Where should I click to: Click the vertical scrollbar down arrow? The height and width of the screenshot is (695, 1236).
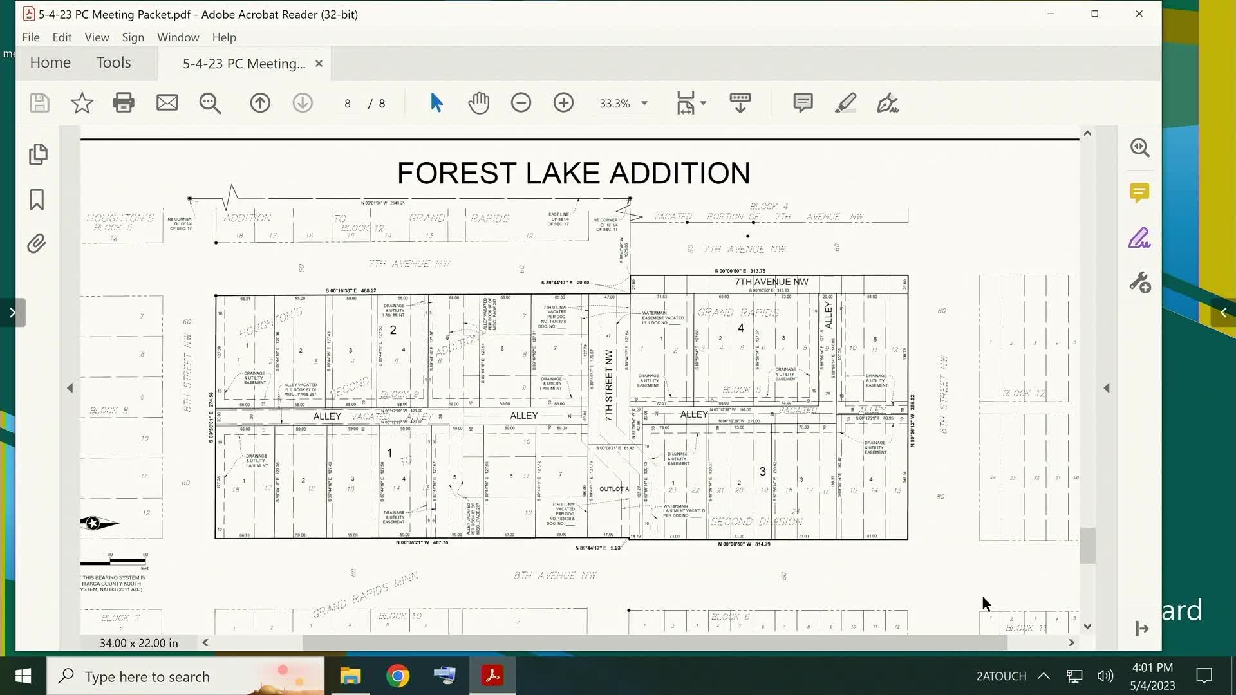click(x=1087, y=626)
